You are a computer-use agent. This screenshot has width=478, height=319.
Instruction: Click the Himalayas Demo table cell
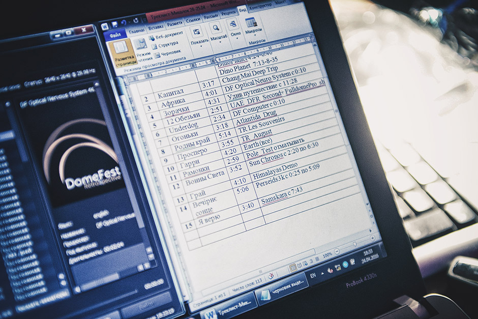(x=275, y=171)
